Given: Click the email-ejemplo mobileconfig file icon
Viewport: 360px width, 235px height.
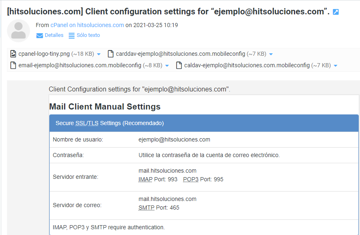Looking at the screenshot, I should point(13,65).
